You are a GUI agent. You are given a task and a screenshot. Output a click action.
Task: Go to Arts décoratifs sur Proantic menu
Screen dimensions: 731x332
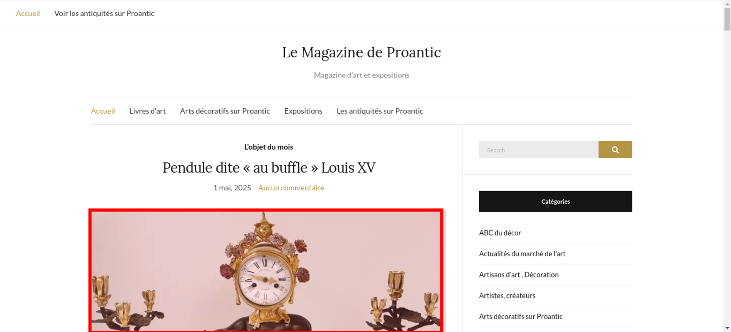[x=225, y=111]
